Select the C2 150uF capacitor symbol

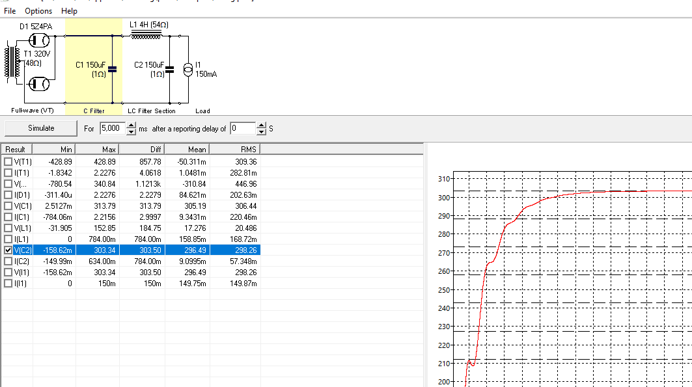coord(169,70)
